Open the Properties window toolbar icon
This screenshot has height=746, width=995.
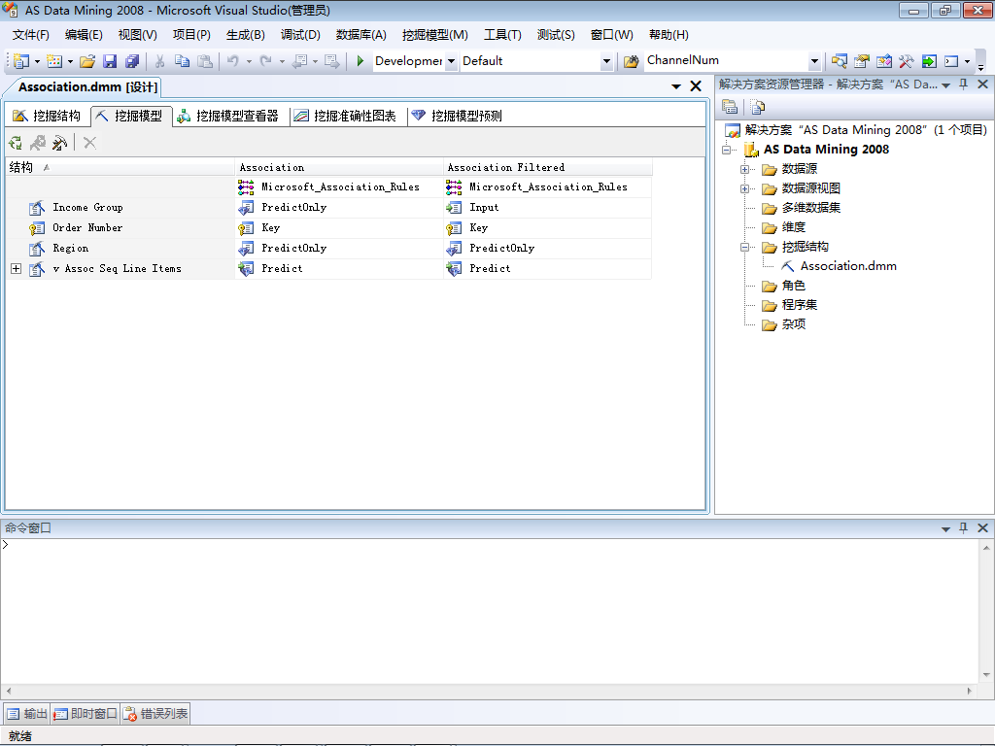tap(861, 61)
